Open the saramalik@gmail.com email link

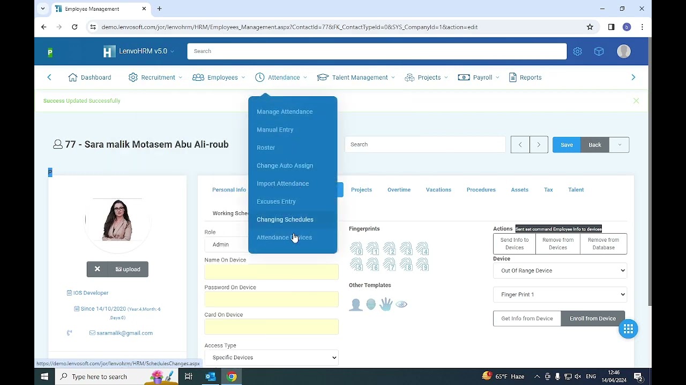click(x=121, y=333)
